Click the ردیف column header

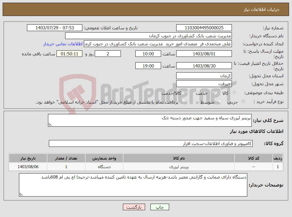click(278, 158)
